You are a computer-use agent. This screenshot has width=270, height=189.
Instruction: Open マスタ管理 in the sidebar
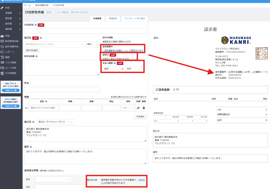coord(11,62)
